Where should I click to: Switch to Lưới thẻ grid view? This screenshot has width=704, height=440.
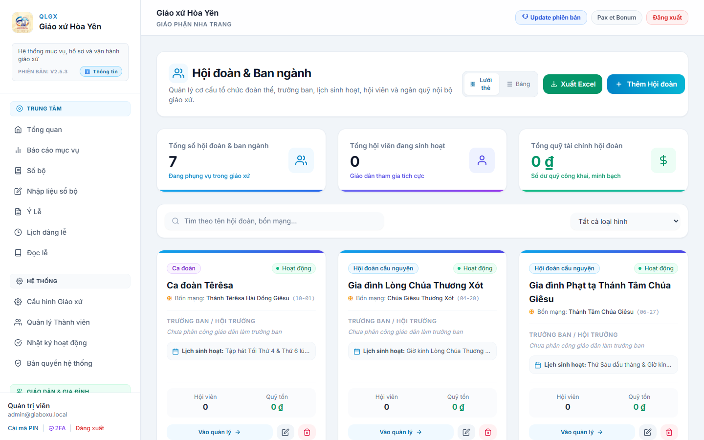tap(482, 84)
